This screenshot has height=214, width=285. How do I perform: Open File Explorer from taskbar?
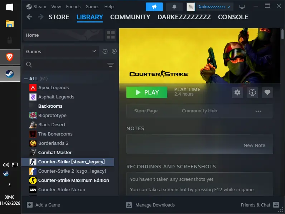pyautogui.click(x=10, y=24)
